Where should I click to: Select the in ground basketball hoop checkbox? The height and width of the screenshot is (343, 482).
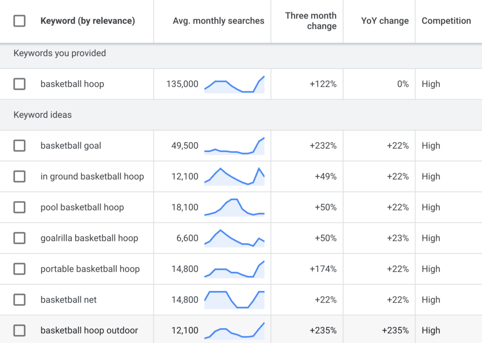pyautogui.click(x=19, y=176)
